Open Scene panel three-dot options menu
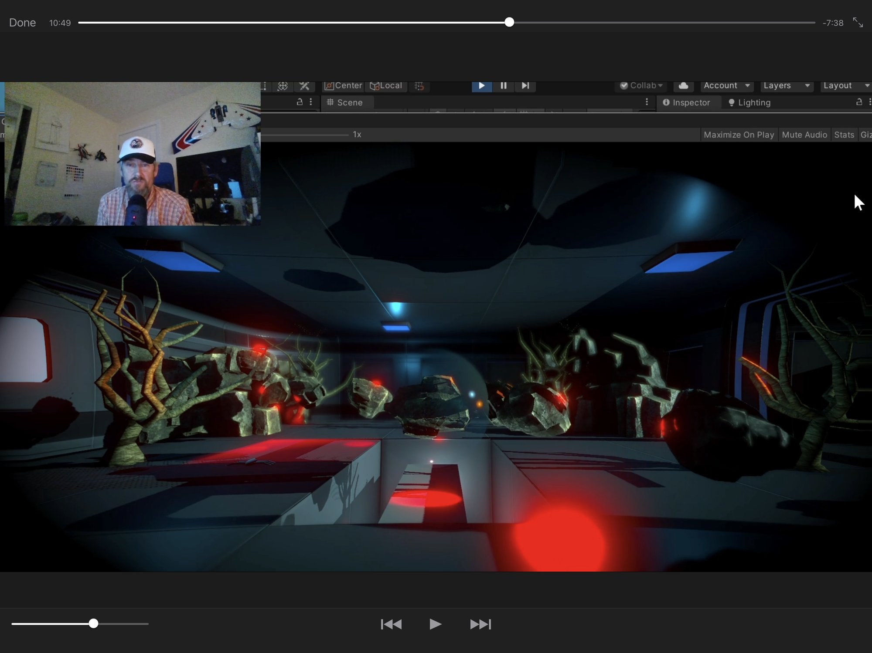Viewport: 872px width, 653px height. (647, 102)
